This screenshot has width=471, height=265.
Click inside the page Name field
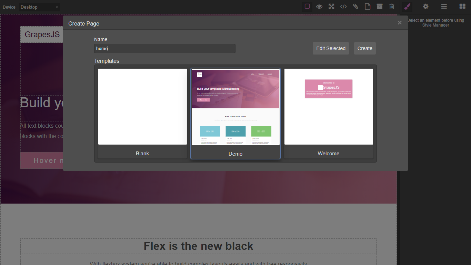coord(164,48)
